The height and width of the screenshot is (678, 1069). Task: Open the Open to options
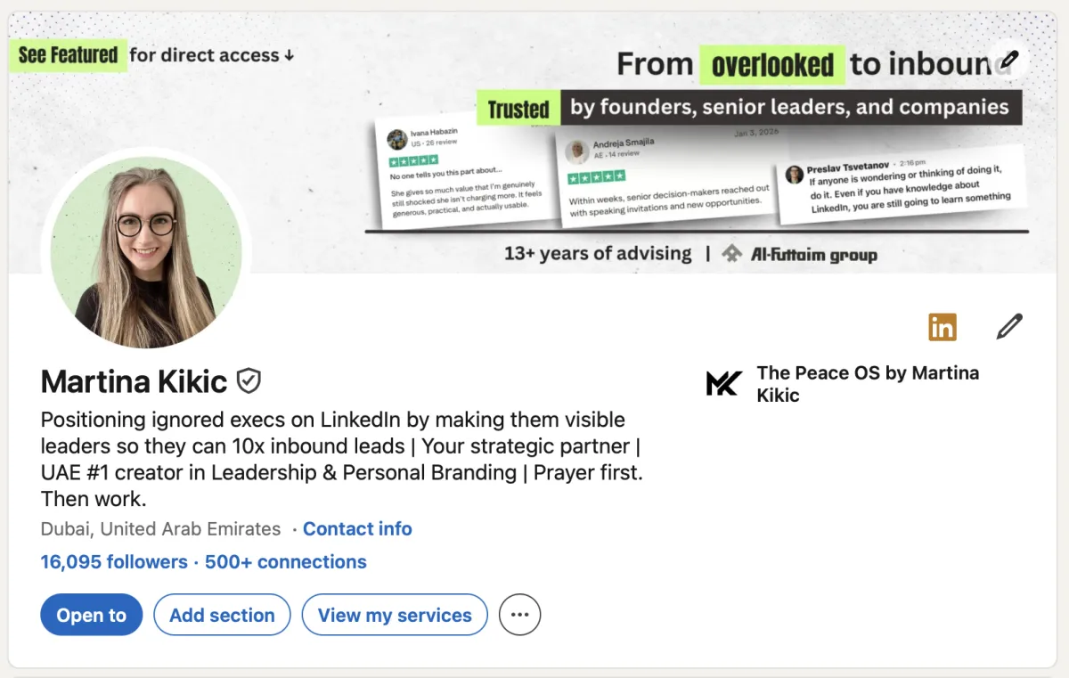[x=91, y=615]
